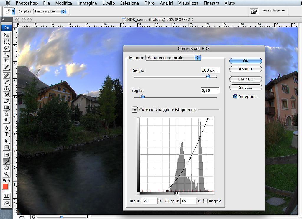Open the Apple menu
The image size is (302, 219).
(8, 3)
